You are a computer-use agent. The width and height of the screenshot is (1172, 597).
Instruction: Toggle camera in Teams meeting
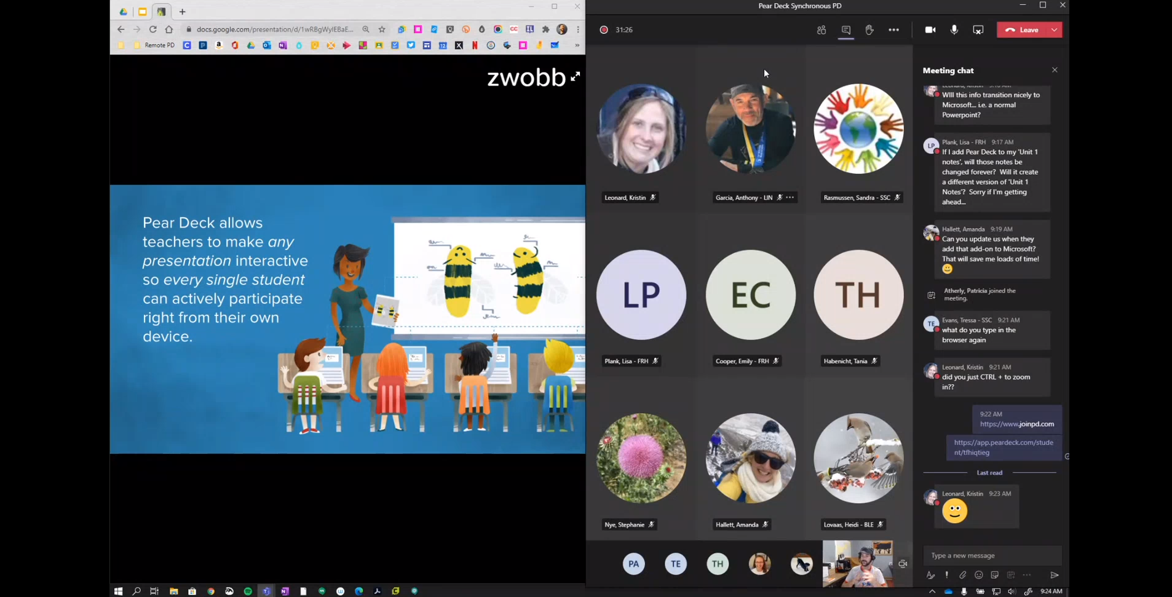[930, 30]
